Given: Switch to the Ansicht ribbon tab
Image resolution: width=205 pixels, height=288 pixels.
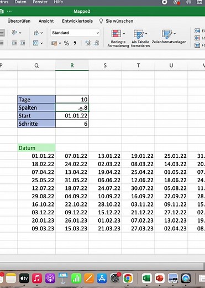Looking at the screenshot, I should point(46,21).
